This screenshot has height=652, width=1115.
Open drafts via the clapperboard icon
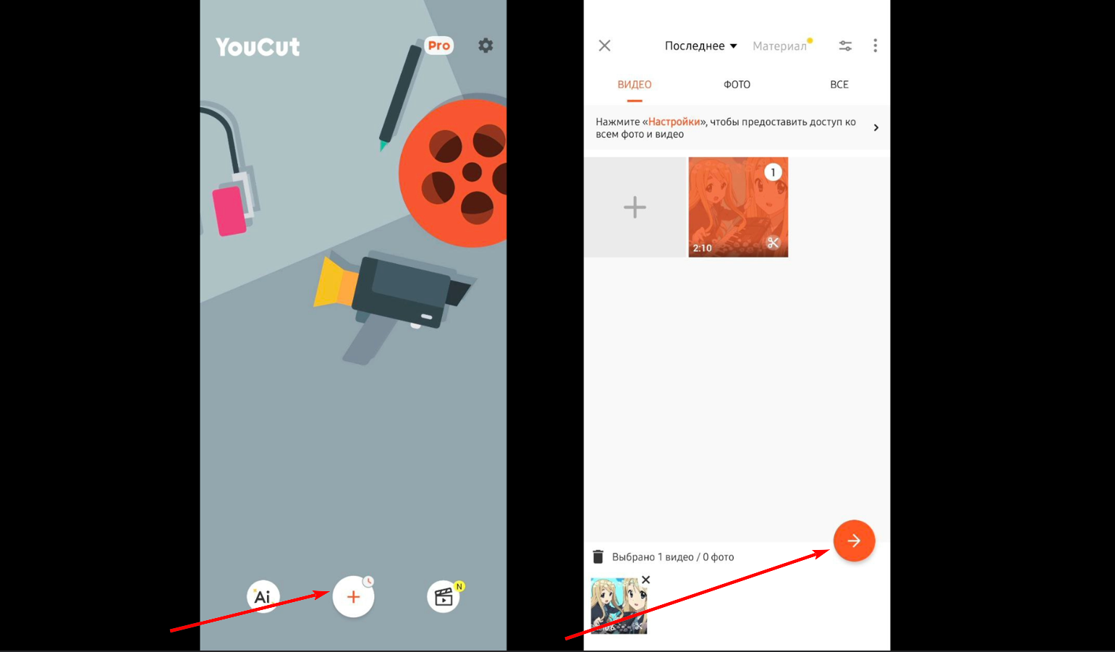click(444, 596)
